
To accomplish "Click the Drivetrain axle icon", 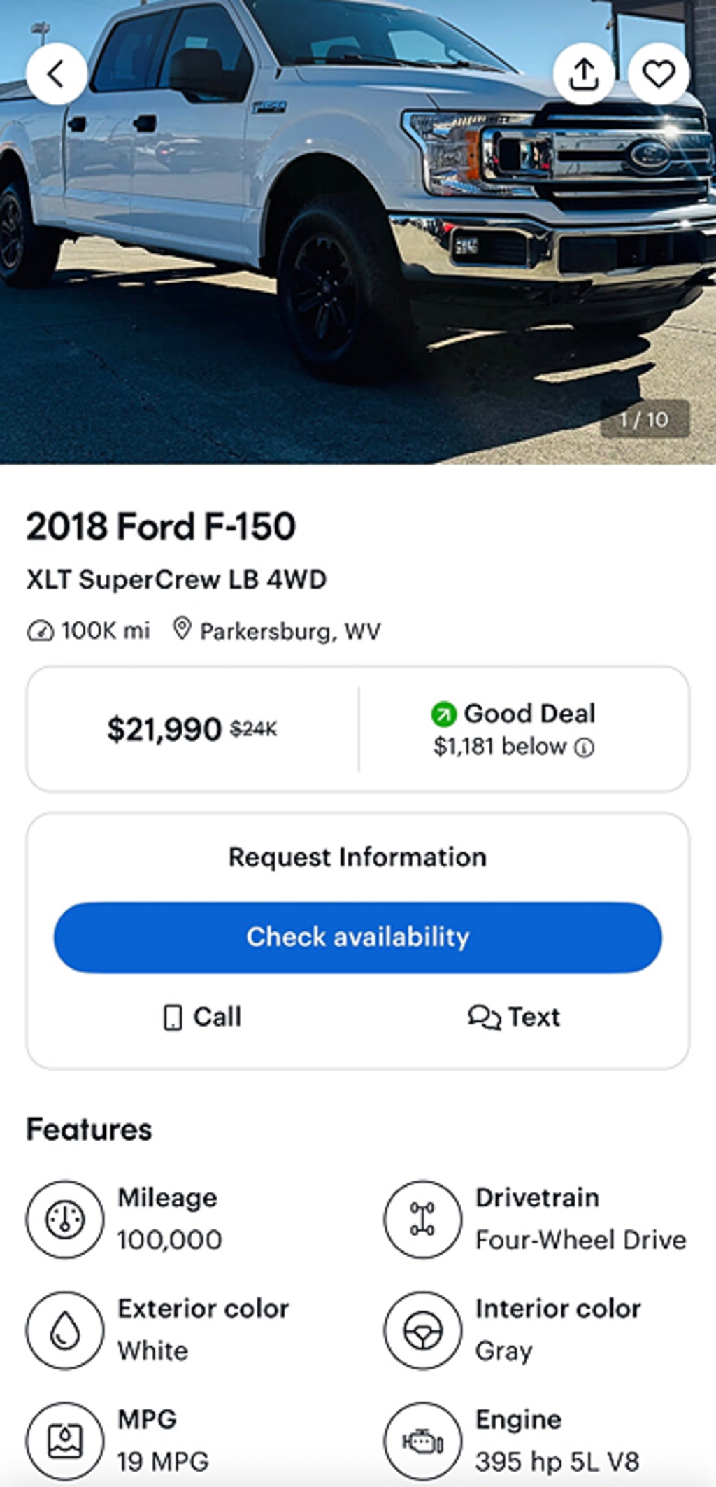I will click(422, 1219).
